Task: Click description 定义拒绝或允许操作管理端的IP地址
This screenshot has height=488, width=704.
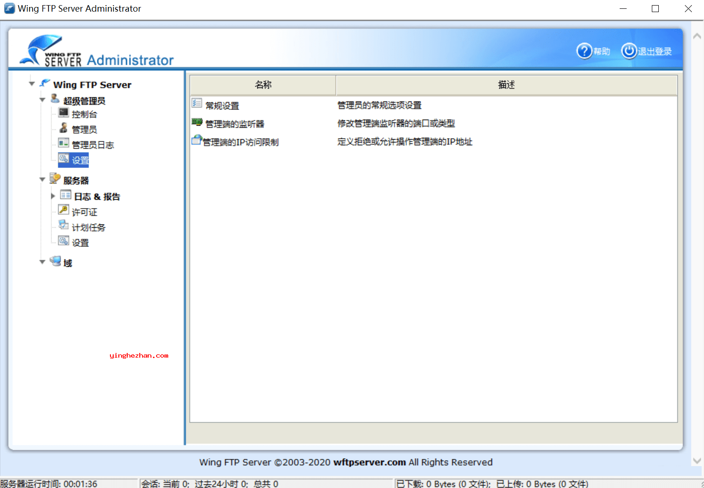Action: 405,142
